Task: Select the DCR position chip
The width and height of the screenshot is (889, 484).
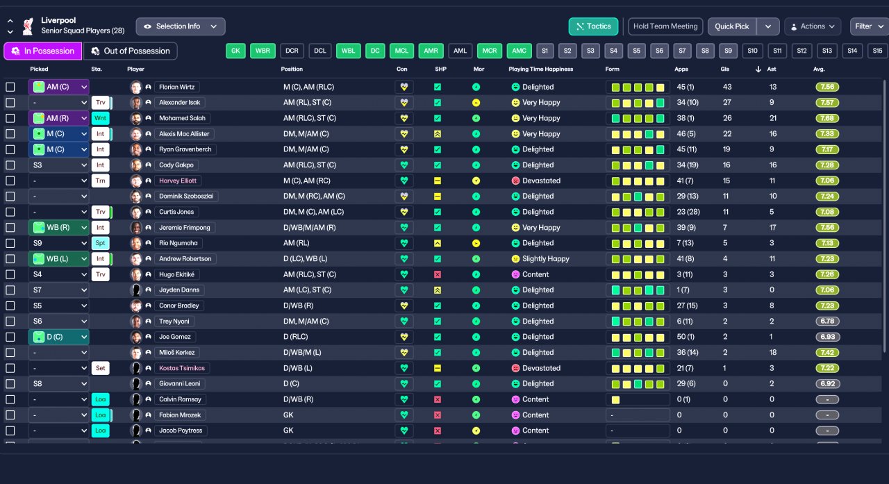Action: [292, 51]
